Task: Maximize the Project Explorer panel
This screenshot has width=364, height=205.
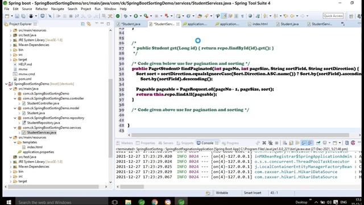Action: point(108,24)
